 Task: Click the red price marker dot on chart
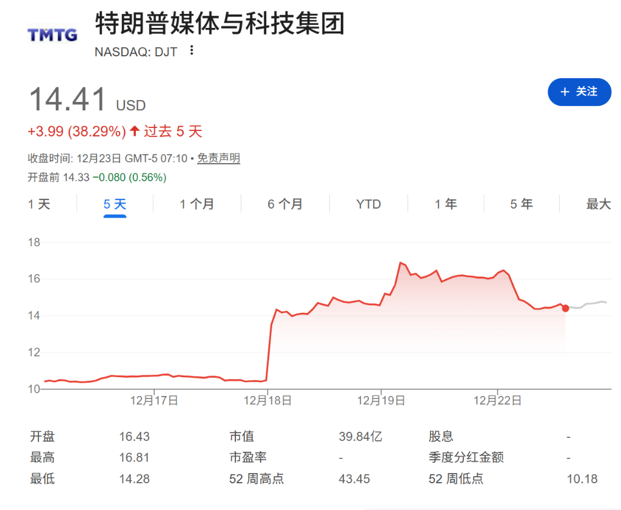(x=565, y=308)
